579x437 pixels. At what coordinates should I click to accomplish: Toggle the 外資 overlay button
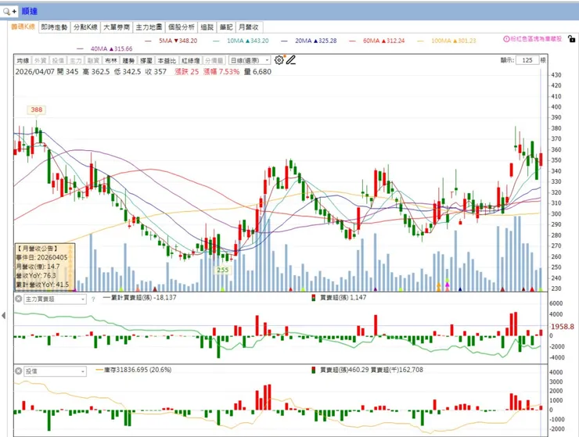tap(40, 60)
